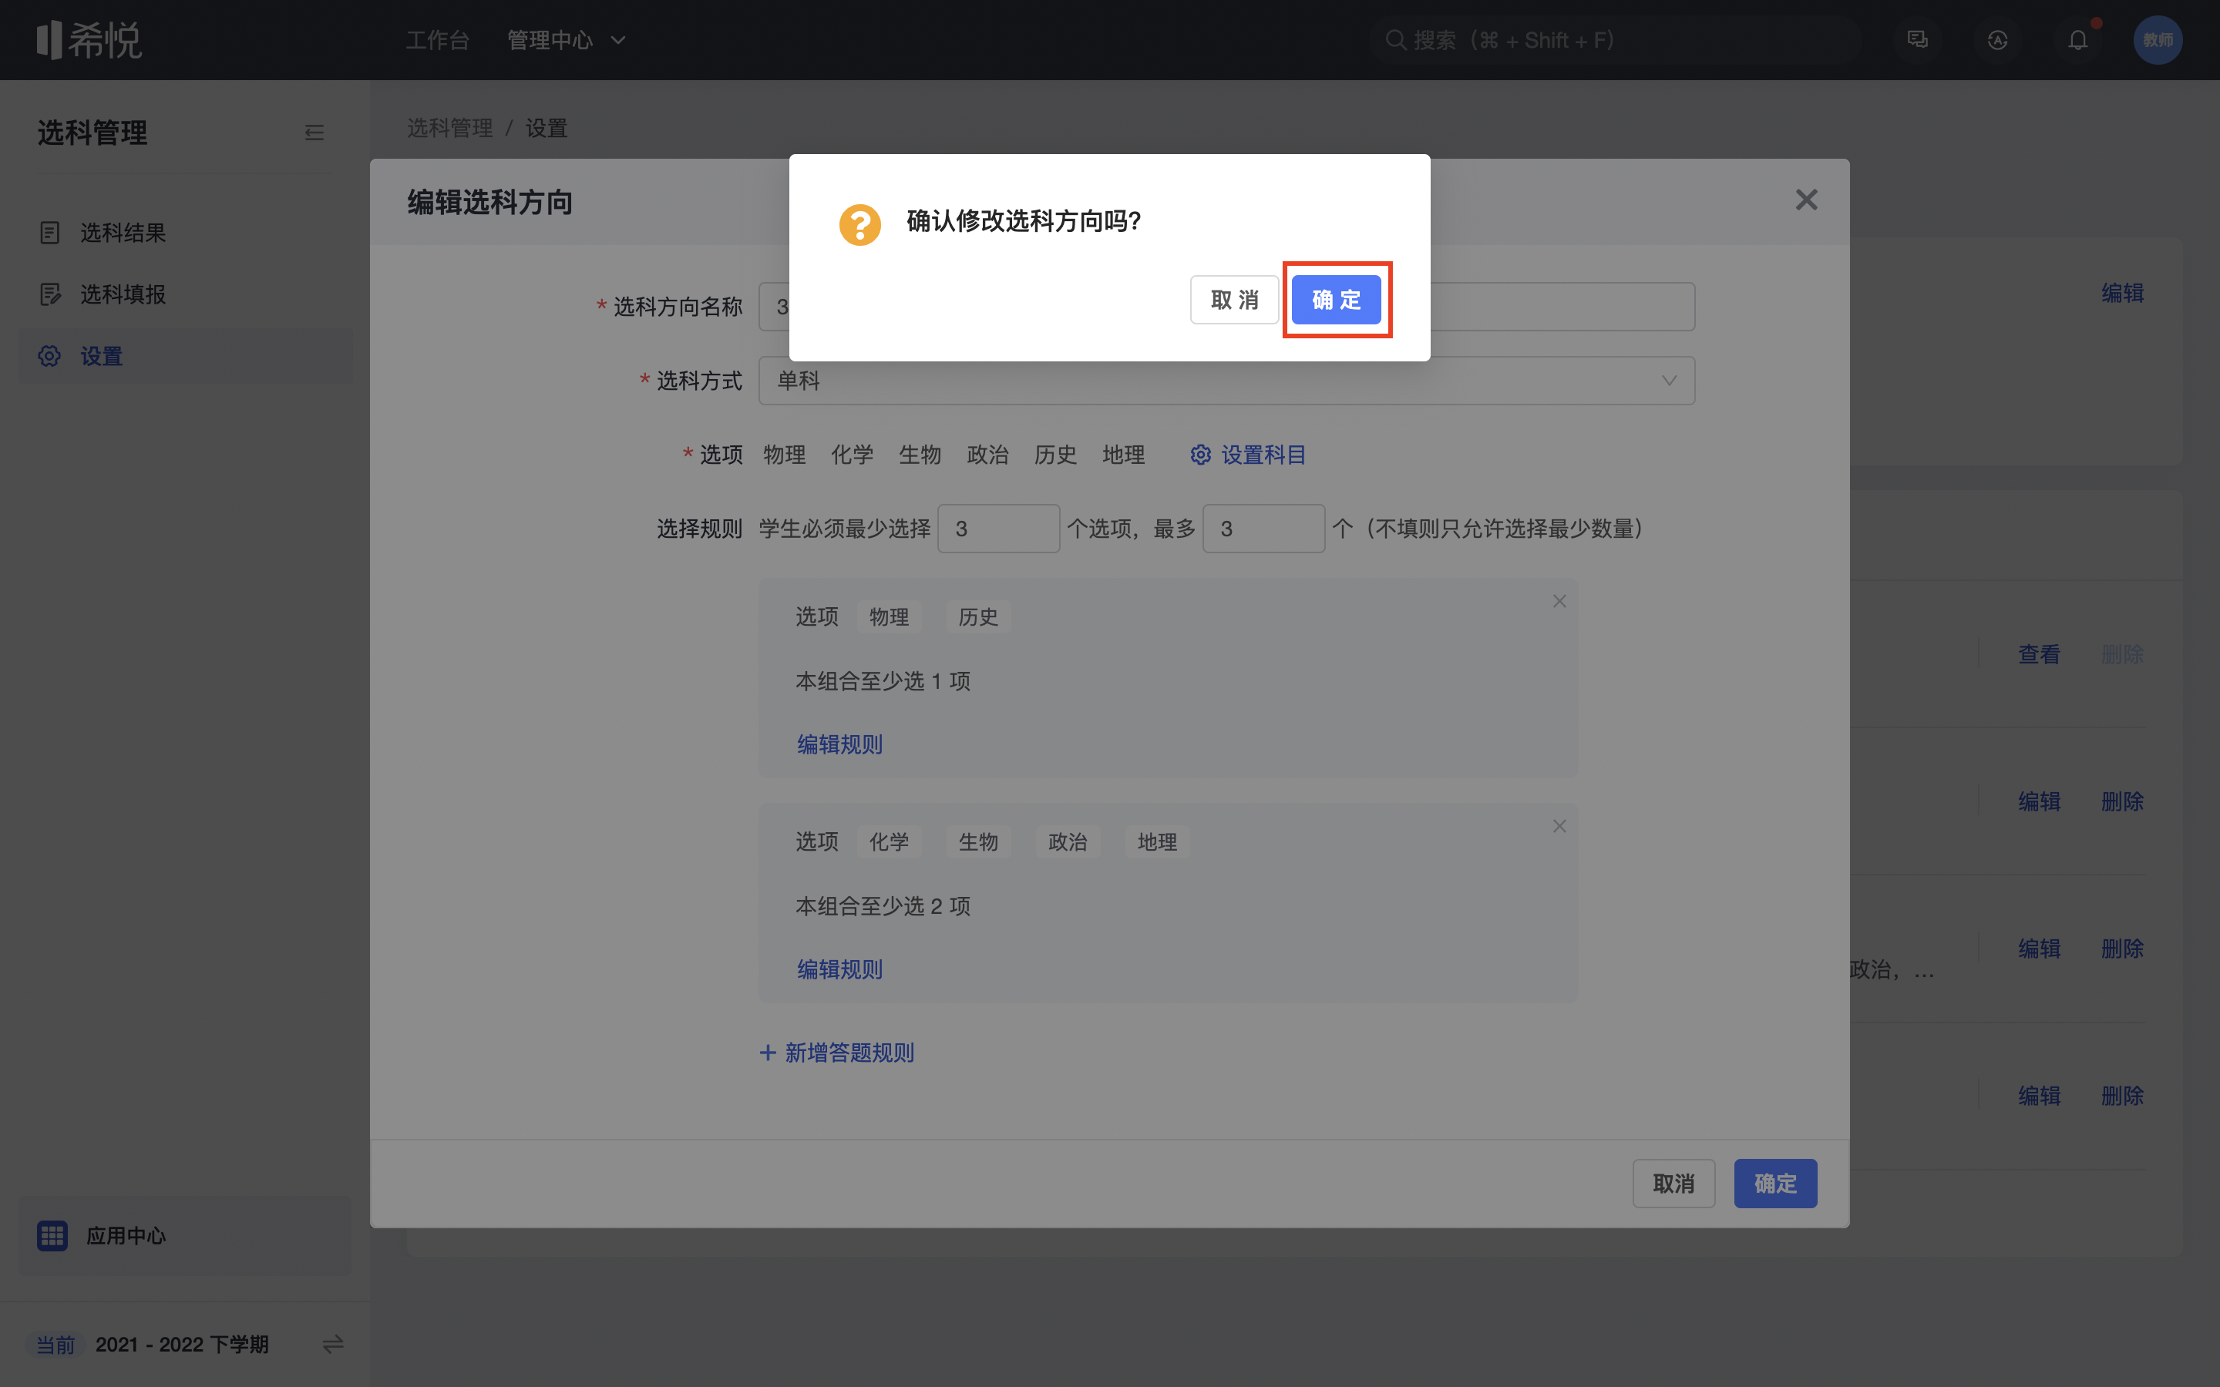Open the notification bell
Viewport: 2220px width, 1387px height.
click(2078, 40)
